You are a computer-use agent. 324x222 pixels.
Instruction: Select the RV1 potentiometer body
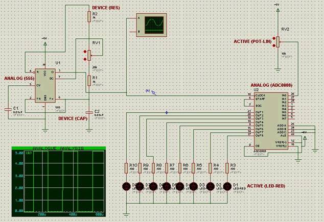pos(89,55)
